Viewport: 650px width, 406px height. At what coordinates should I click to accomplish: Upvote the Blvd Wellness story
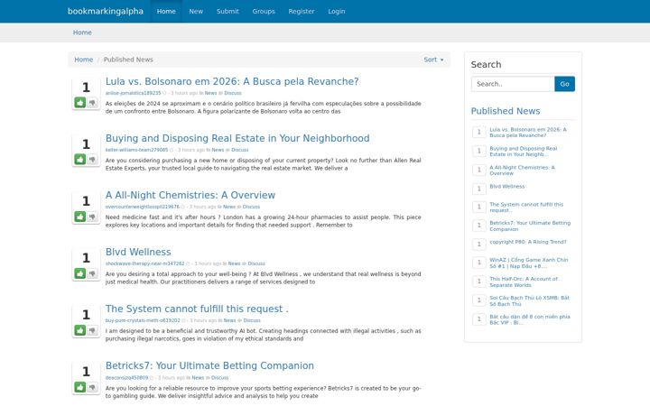point(80,273)
